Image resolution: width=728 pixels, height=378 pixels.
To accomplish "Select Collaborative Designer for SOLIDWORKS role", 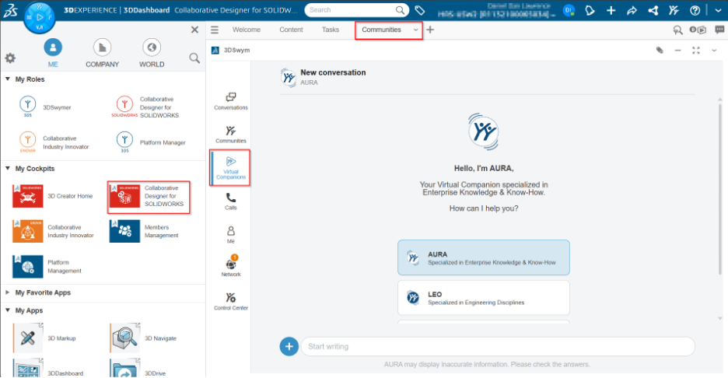I will [145, 107].
